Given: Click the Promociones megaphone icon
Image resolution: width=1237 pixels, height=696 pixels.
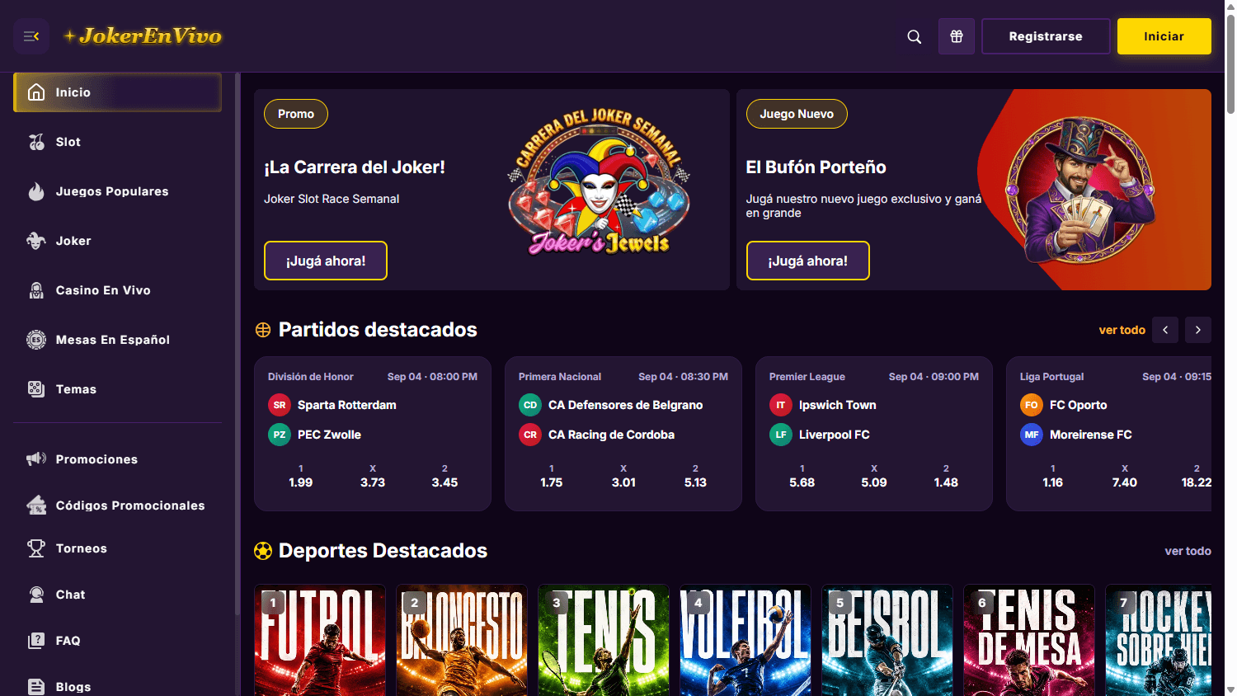Looking at the screenshot, I should 36,459.
